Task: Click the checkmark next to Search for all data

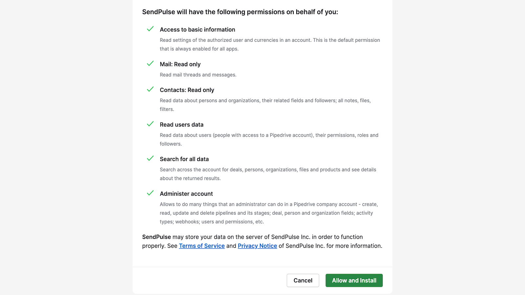Action: [x=150, y=159]
